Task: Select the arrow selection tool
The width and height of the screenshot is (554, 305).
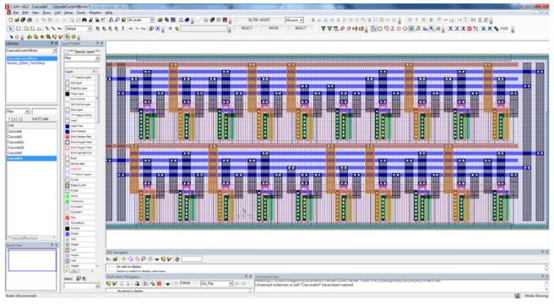Action: point(11,29)
